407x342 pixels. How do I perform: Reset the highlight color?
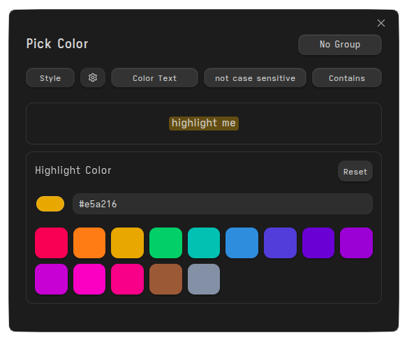pyautogui.click(x=355, y=171)
